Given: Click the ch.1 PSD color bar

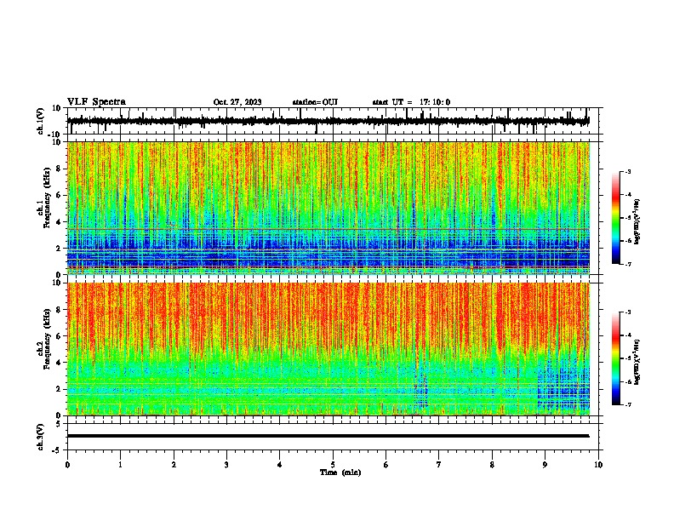Looking at the screenshot, I should pyautogui.click(x=616, y=218).
